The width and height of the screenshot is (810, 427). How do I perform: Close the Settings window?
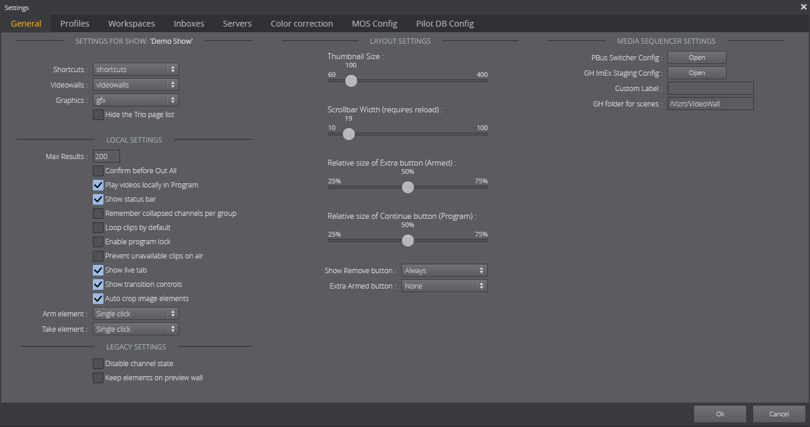click(x=803, y=7)
